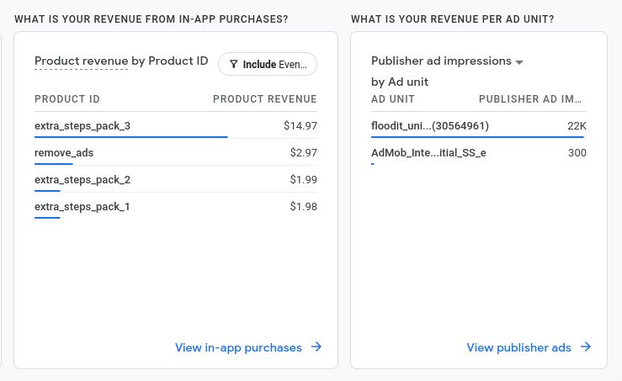Open View in-app purchases link
Screen dimensions: 622x381
tap(238, 347)
